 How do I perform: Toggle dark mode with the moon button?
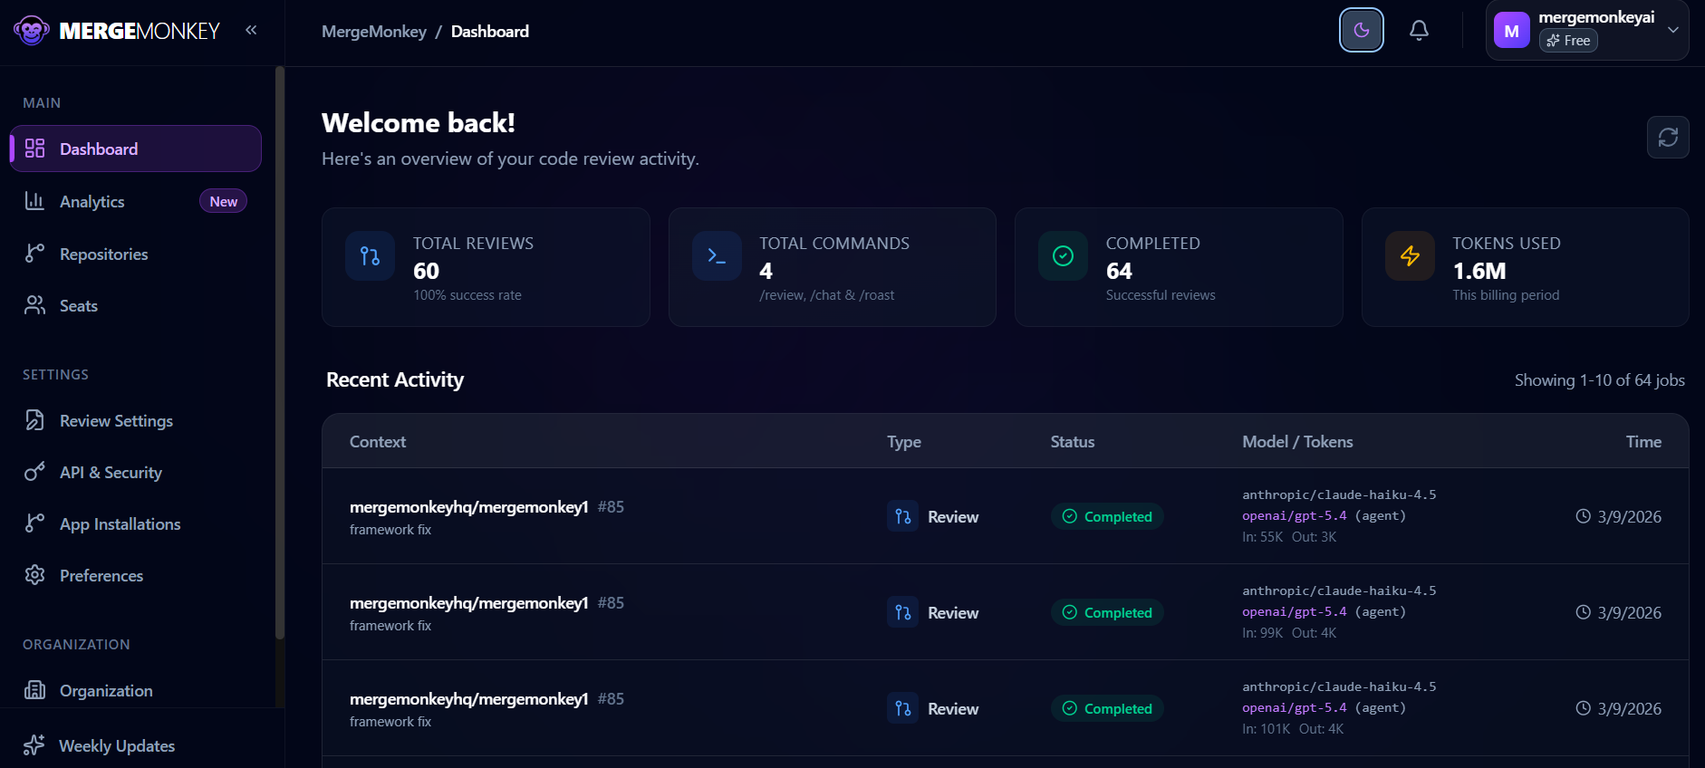click(x=1361, y=30)
